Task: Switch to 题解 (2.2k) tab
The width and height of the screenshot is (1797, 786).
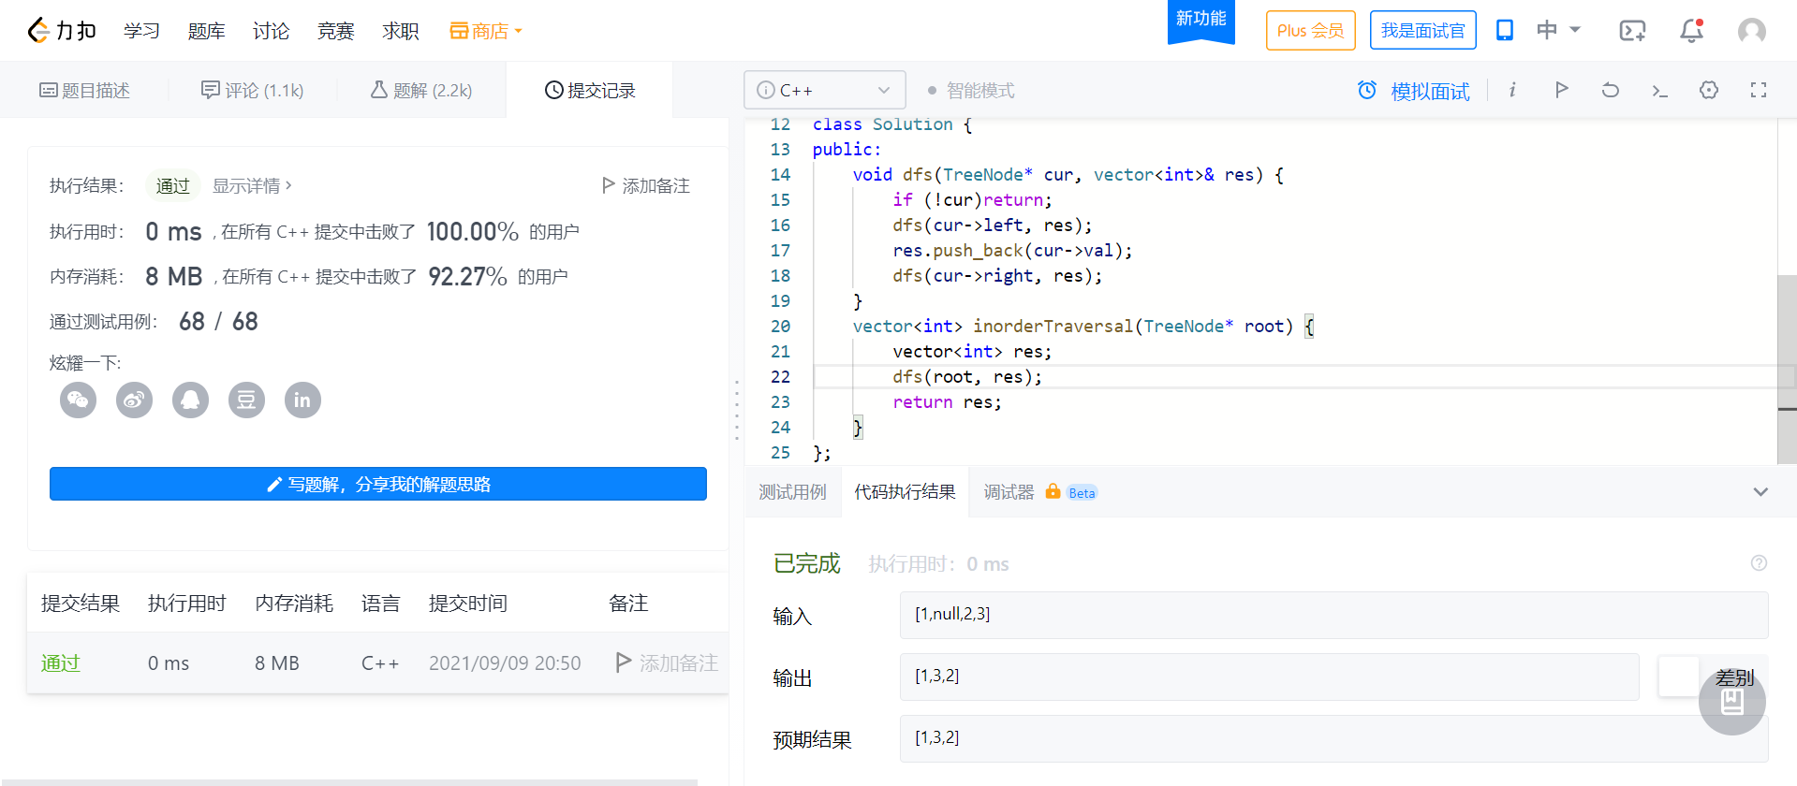Action: pyautogui.click(x=421, y=90)
